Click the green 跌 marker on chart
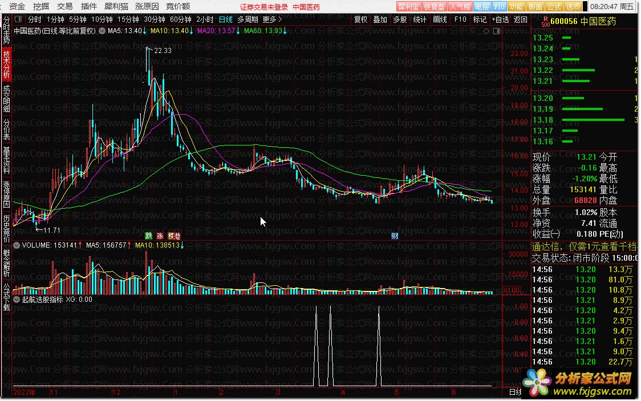The image size is (641, 401). (149, 236)
